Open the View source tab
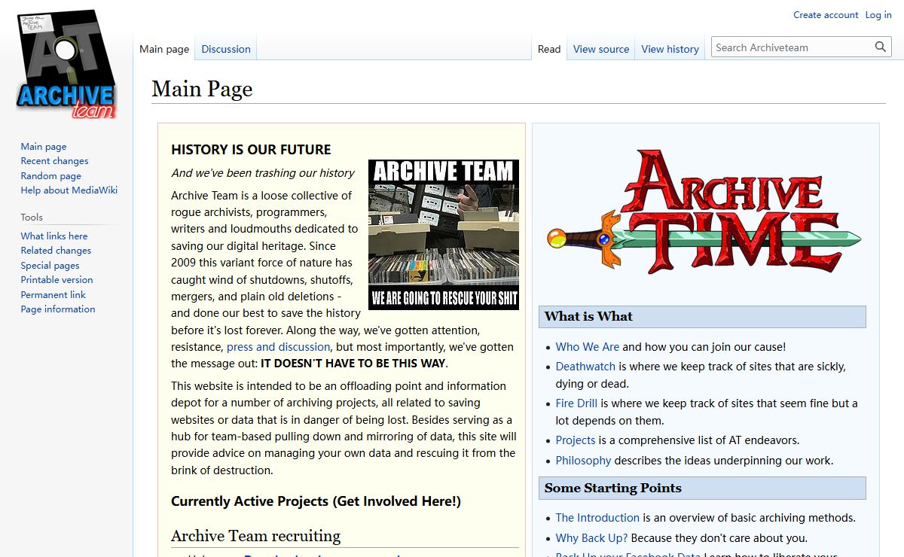The height and width of the screenshot is (557, 904). (x=601, y=49)
